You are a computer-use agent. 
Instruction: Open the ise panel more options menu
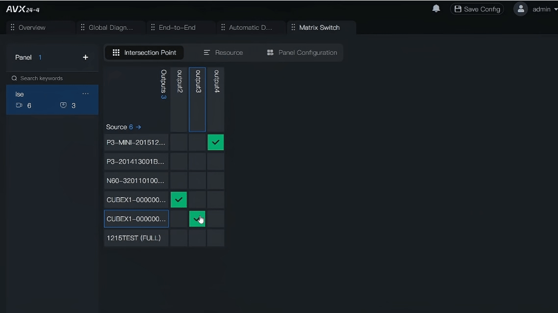(x=85, y=94)
